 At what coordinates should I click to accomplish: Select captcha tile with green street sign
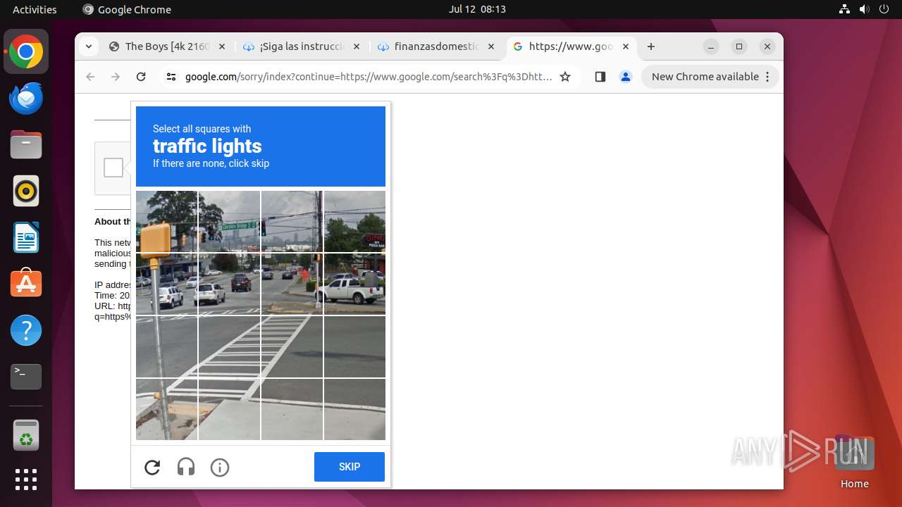tap(229, 221)
